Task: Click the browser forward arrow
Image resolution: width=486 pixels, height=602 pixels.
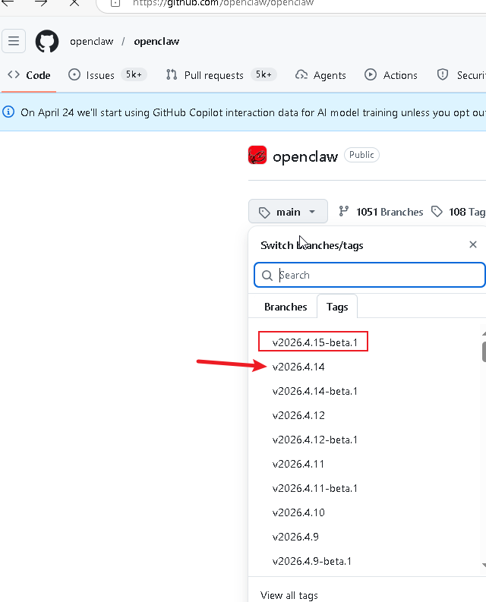Action: pos(41,3)
